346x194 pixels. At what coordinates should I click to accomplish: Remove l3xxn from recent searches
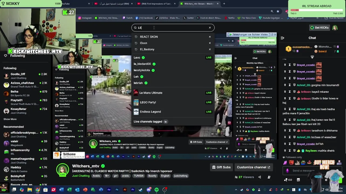(x=210, y=43)
